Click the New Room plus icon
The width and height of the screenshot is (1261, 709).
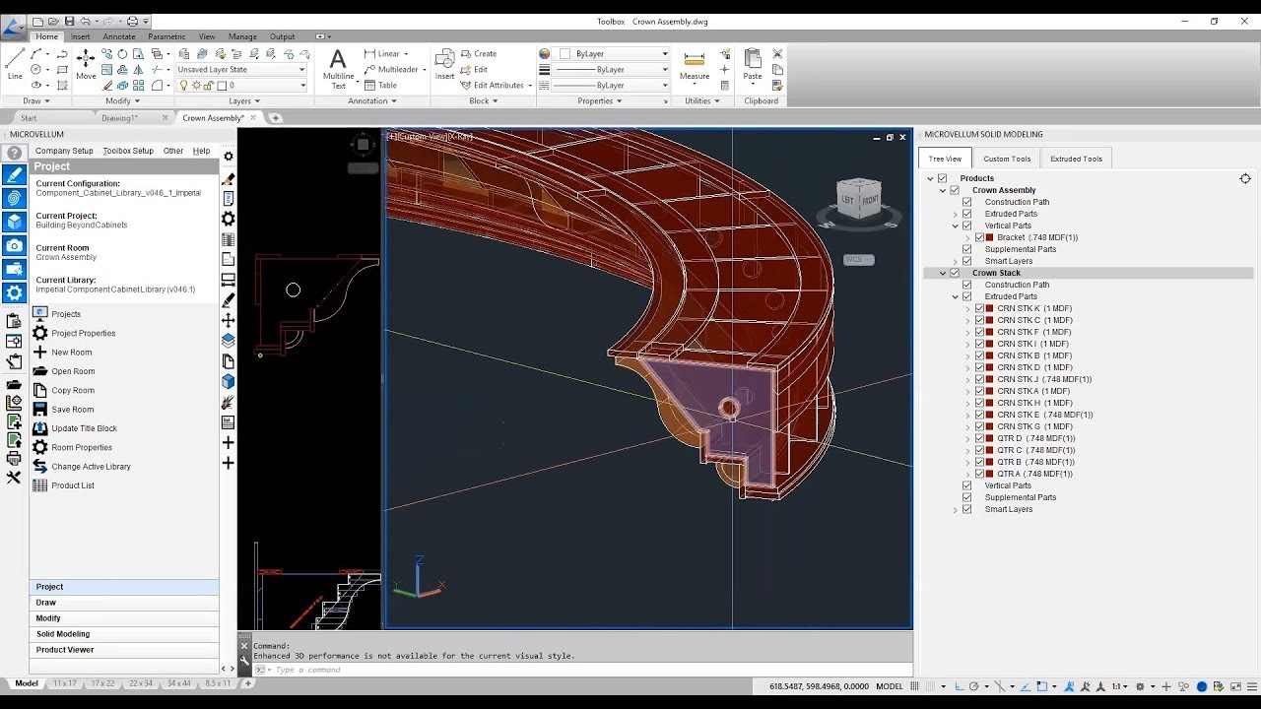[39, 352]
